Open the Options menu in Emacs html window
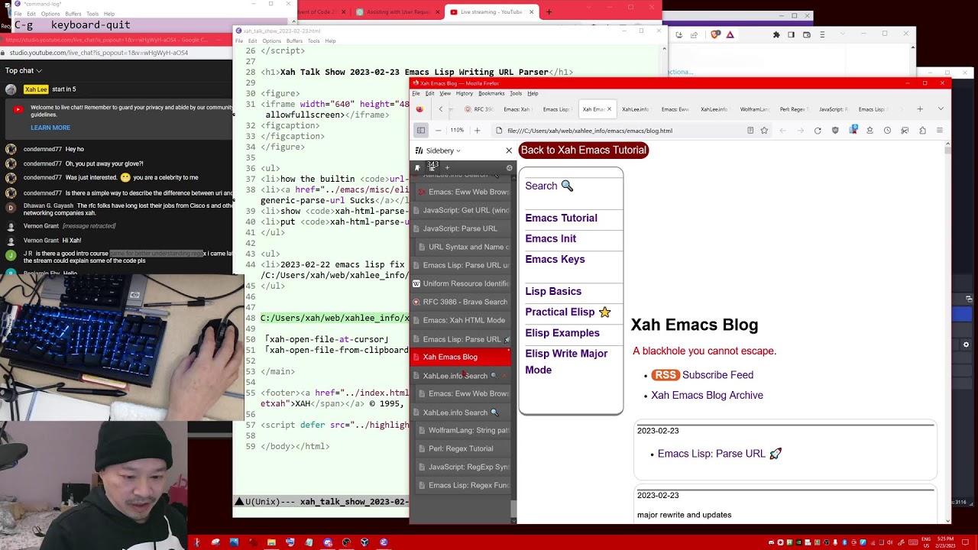This screenshot has height=550, width=978. pos(271,41)
